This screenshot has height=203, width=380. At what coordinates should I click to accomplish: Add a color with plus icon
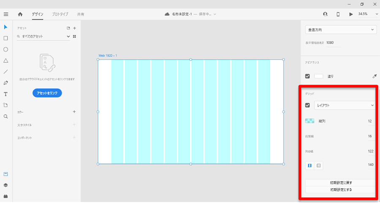[x=74, y=112]
